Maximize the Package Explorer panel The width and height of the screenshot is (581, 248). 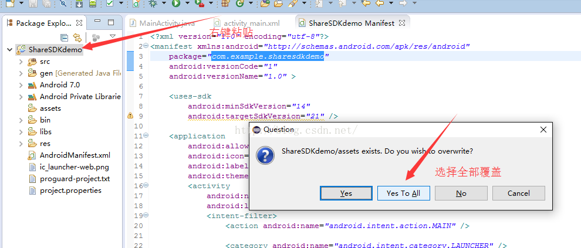[111, 22]
